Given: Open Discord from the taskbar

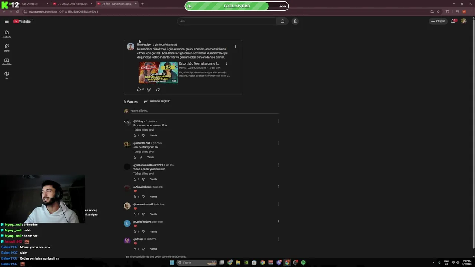Looking at the screenshot, I should (x=279, y=263).
